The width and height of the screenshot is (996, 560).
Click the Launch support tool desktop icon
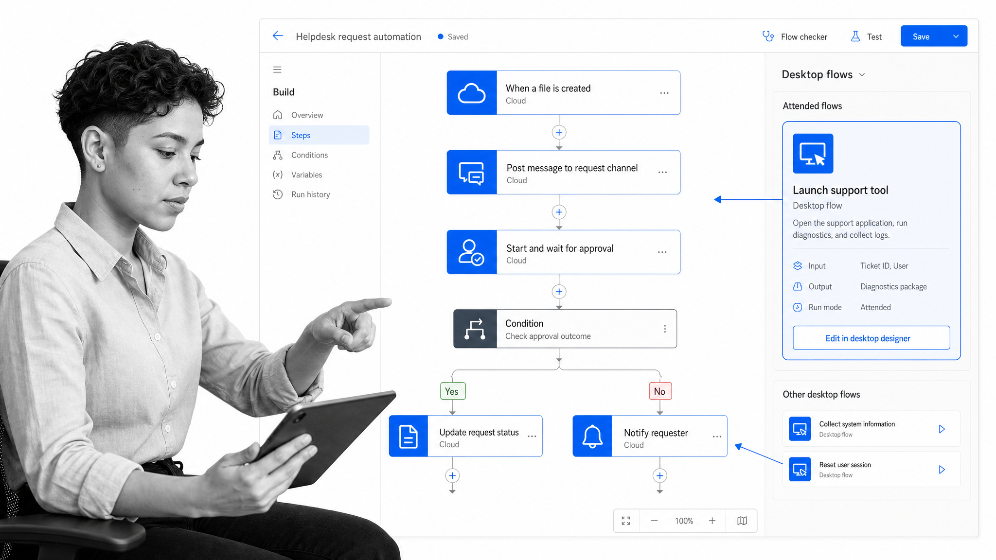point(813,154)
